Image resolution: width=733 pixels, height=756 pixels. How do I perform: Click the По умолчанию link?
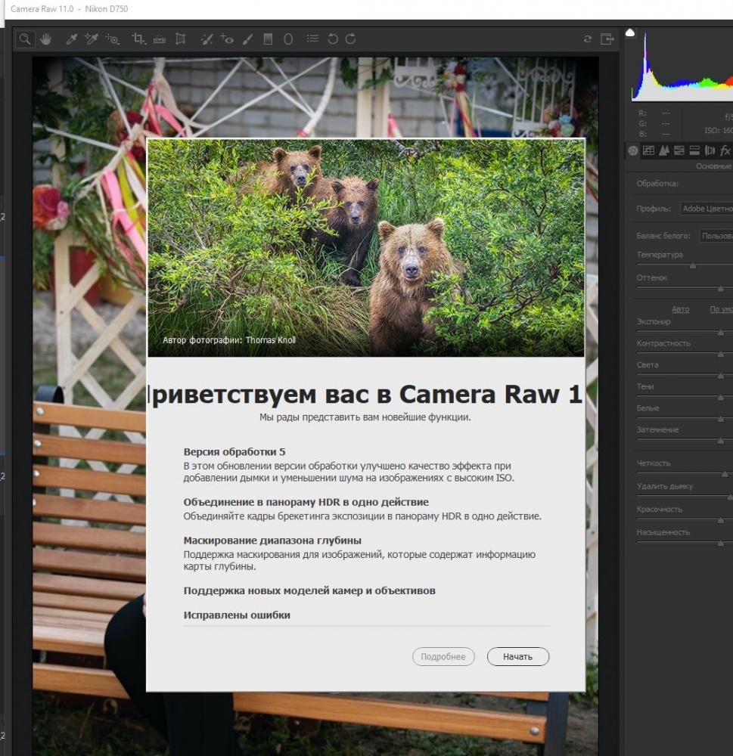(x=721, y=309)
